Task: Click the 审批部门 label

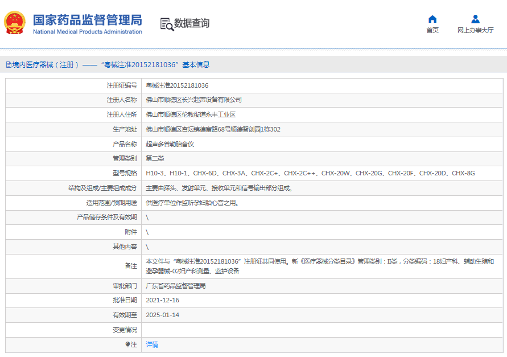Action: point(125,286)
